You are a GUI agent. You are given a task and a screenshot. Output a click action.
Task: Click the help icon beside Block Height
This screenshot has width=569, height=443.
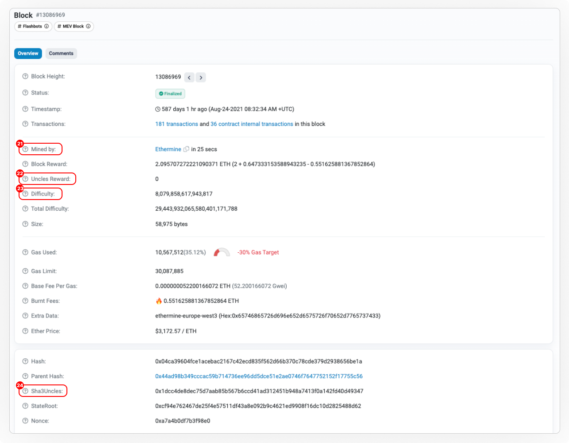coord(25,77)
